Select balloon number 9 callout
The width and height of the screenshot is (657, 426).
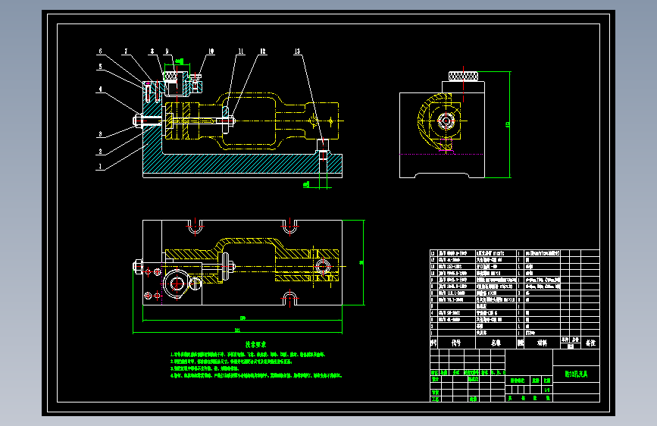pyautogui.click(x=167, y=51)
